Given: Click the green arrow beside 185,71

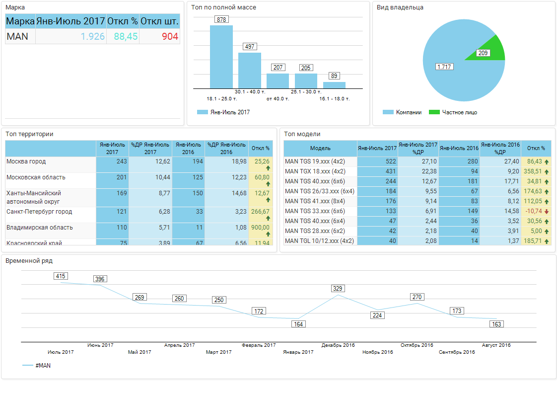Looking at the screenshot, I should coord(547,241).
